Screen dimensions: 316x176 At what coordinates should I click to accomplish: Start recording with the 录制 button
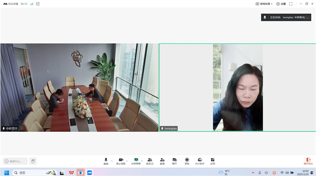pos(187,161)
